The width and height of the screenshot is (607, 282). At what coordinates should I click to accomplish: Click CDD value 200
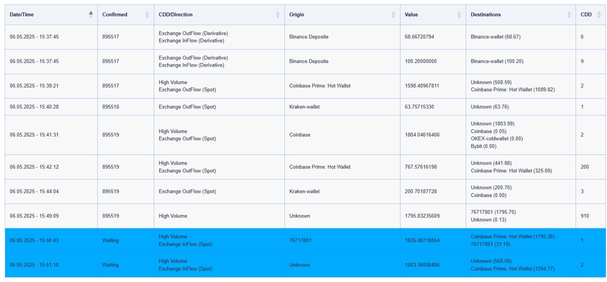click(585, 167)
